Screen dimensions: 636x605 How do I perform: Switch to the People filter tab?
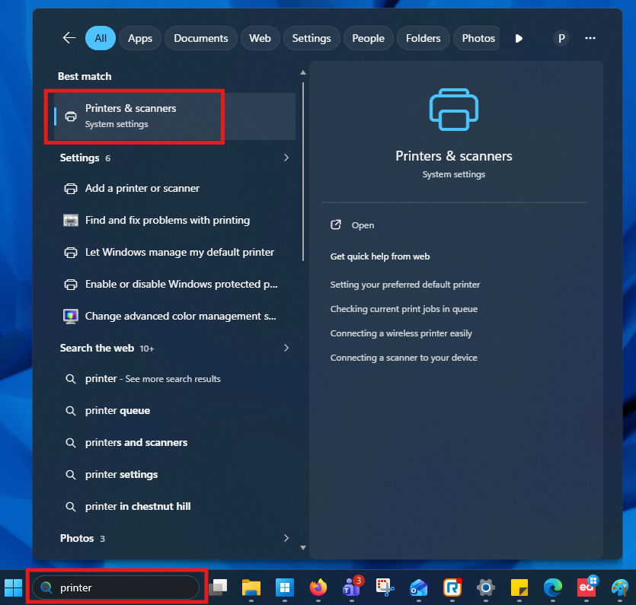pyautogui.click(x=369, y=38)
